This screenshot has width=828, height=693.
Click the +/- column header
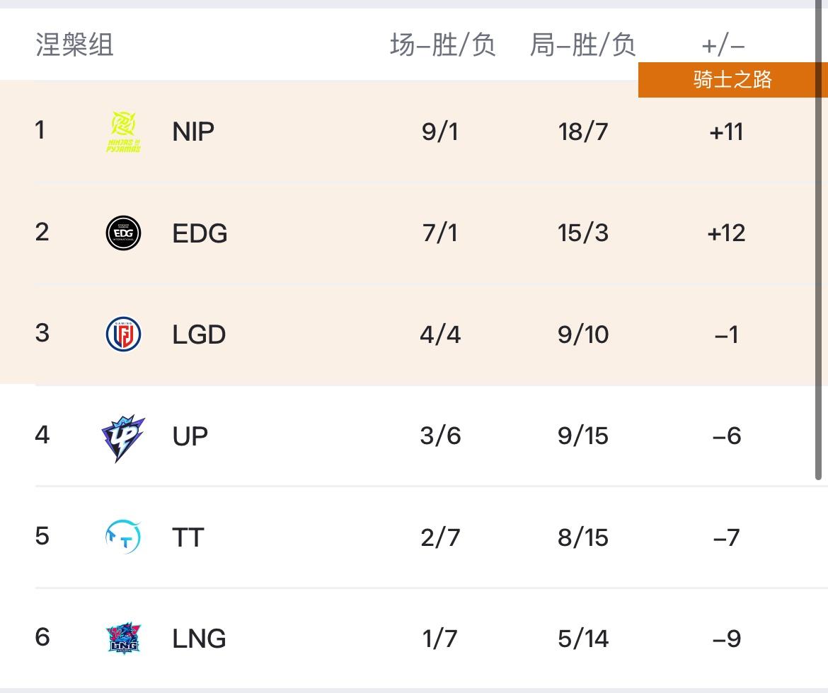click(x=723, y=46)
